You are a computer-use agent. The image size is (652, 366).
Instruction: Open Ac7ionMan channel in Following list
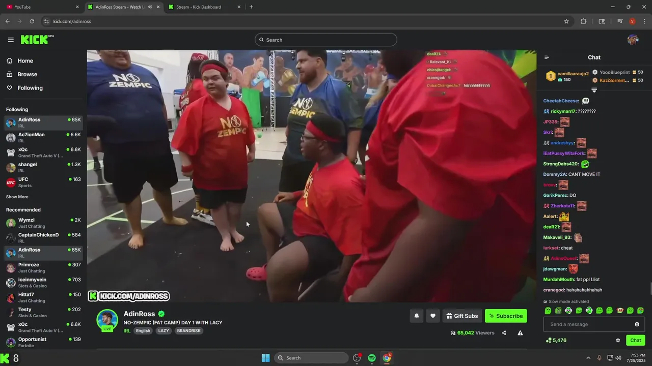click(x=43, y=137)
